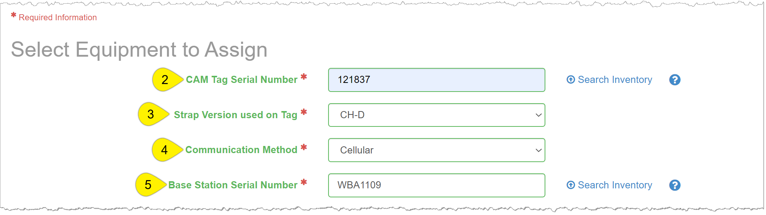
Task: Click help icon beside Base Station Serial Number
Action: (675, 185)
